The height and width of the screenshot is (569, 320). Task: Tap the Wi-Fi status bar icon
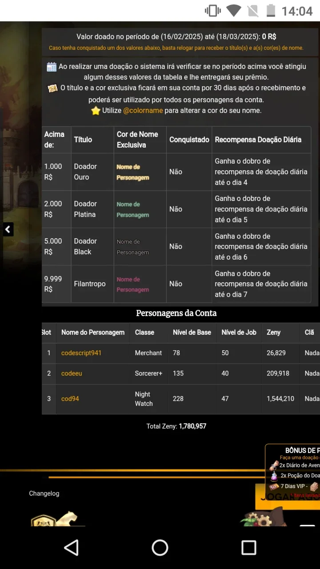pos(233,11)
